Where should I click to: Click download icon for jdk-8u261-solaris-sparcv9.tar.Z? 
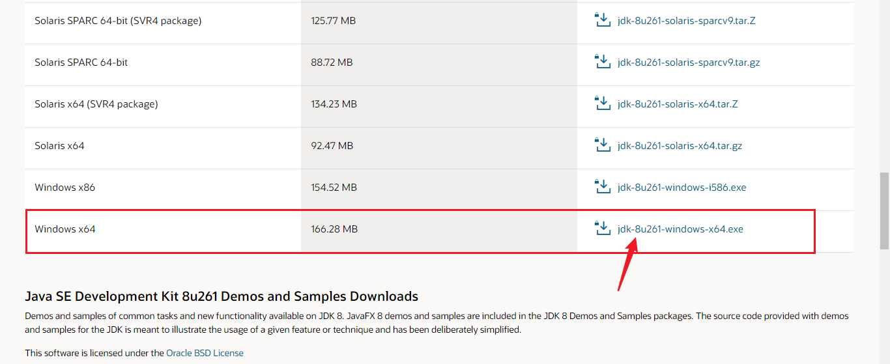point(603,20)
